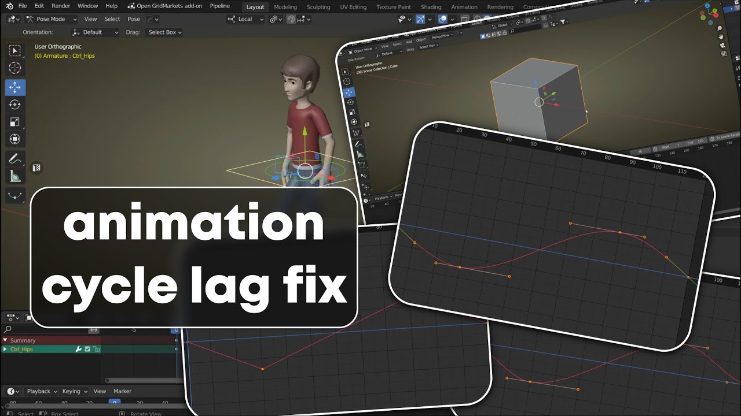This screenshot has height=416, width=741.
Task: Activate the Transform tool in left toolbar
Action: click(15, 139)
